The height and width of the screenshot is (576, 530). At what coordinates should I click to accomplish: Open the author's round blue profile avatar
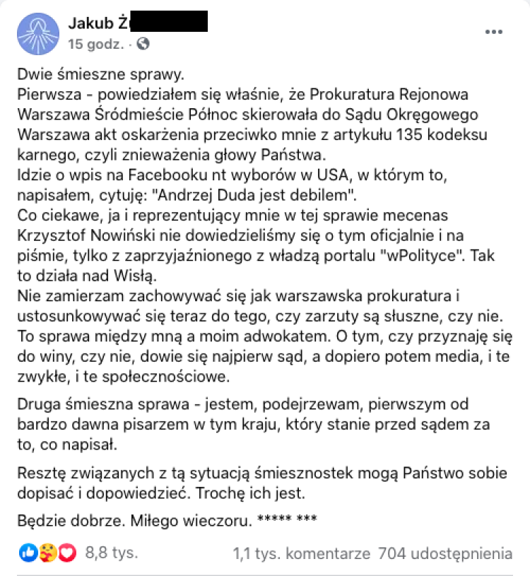click(38, 34)
